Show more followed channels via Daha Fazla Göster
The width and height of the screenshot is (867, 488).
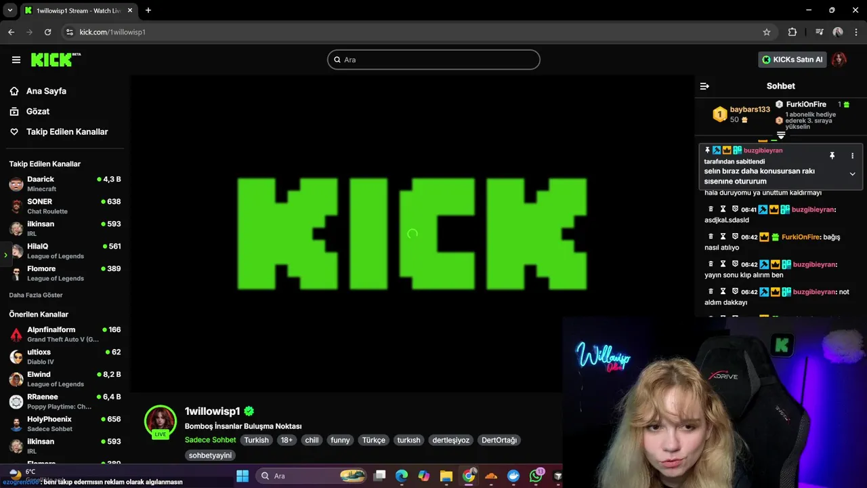click(x=35, y=296)
